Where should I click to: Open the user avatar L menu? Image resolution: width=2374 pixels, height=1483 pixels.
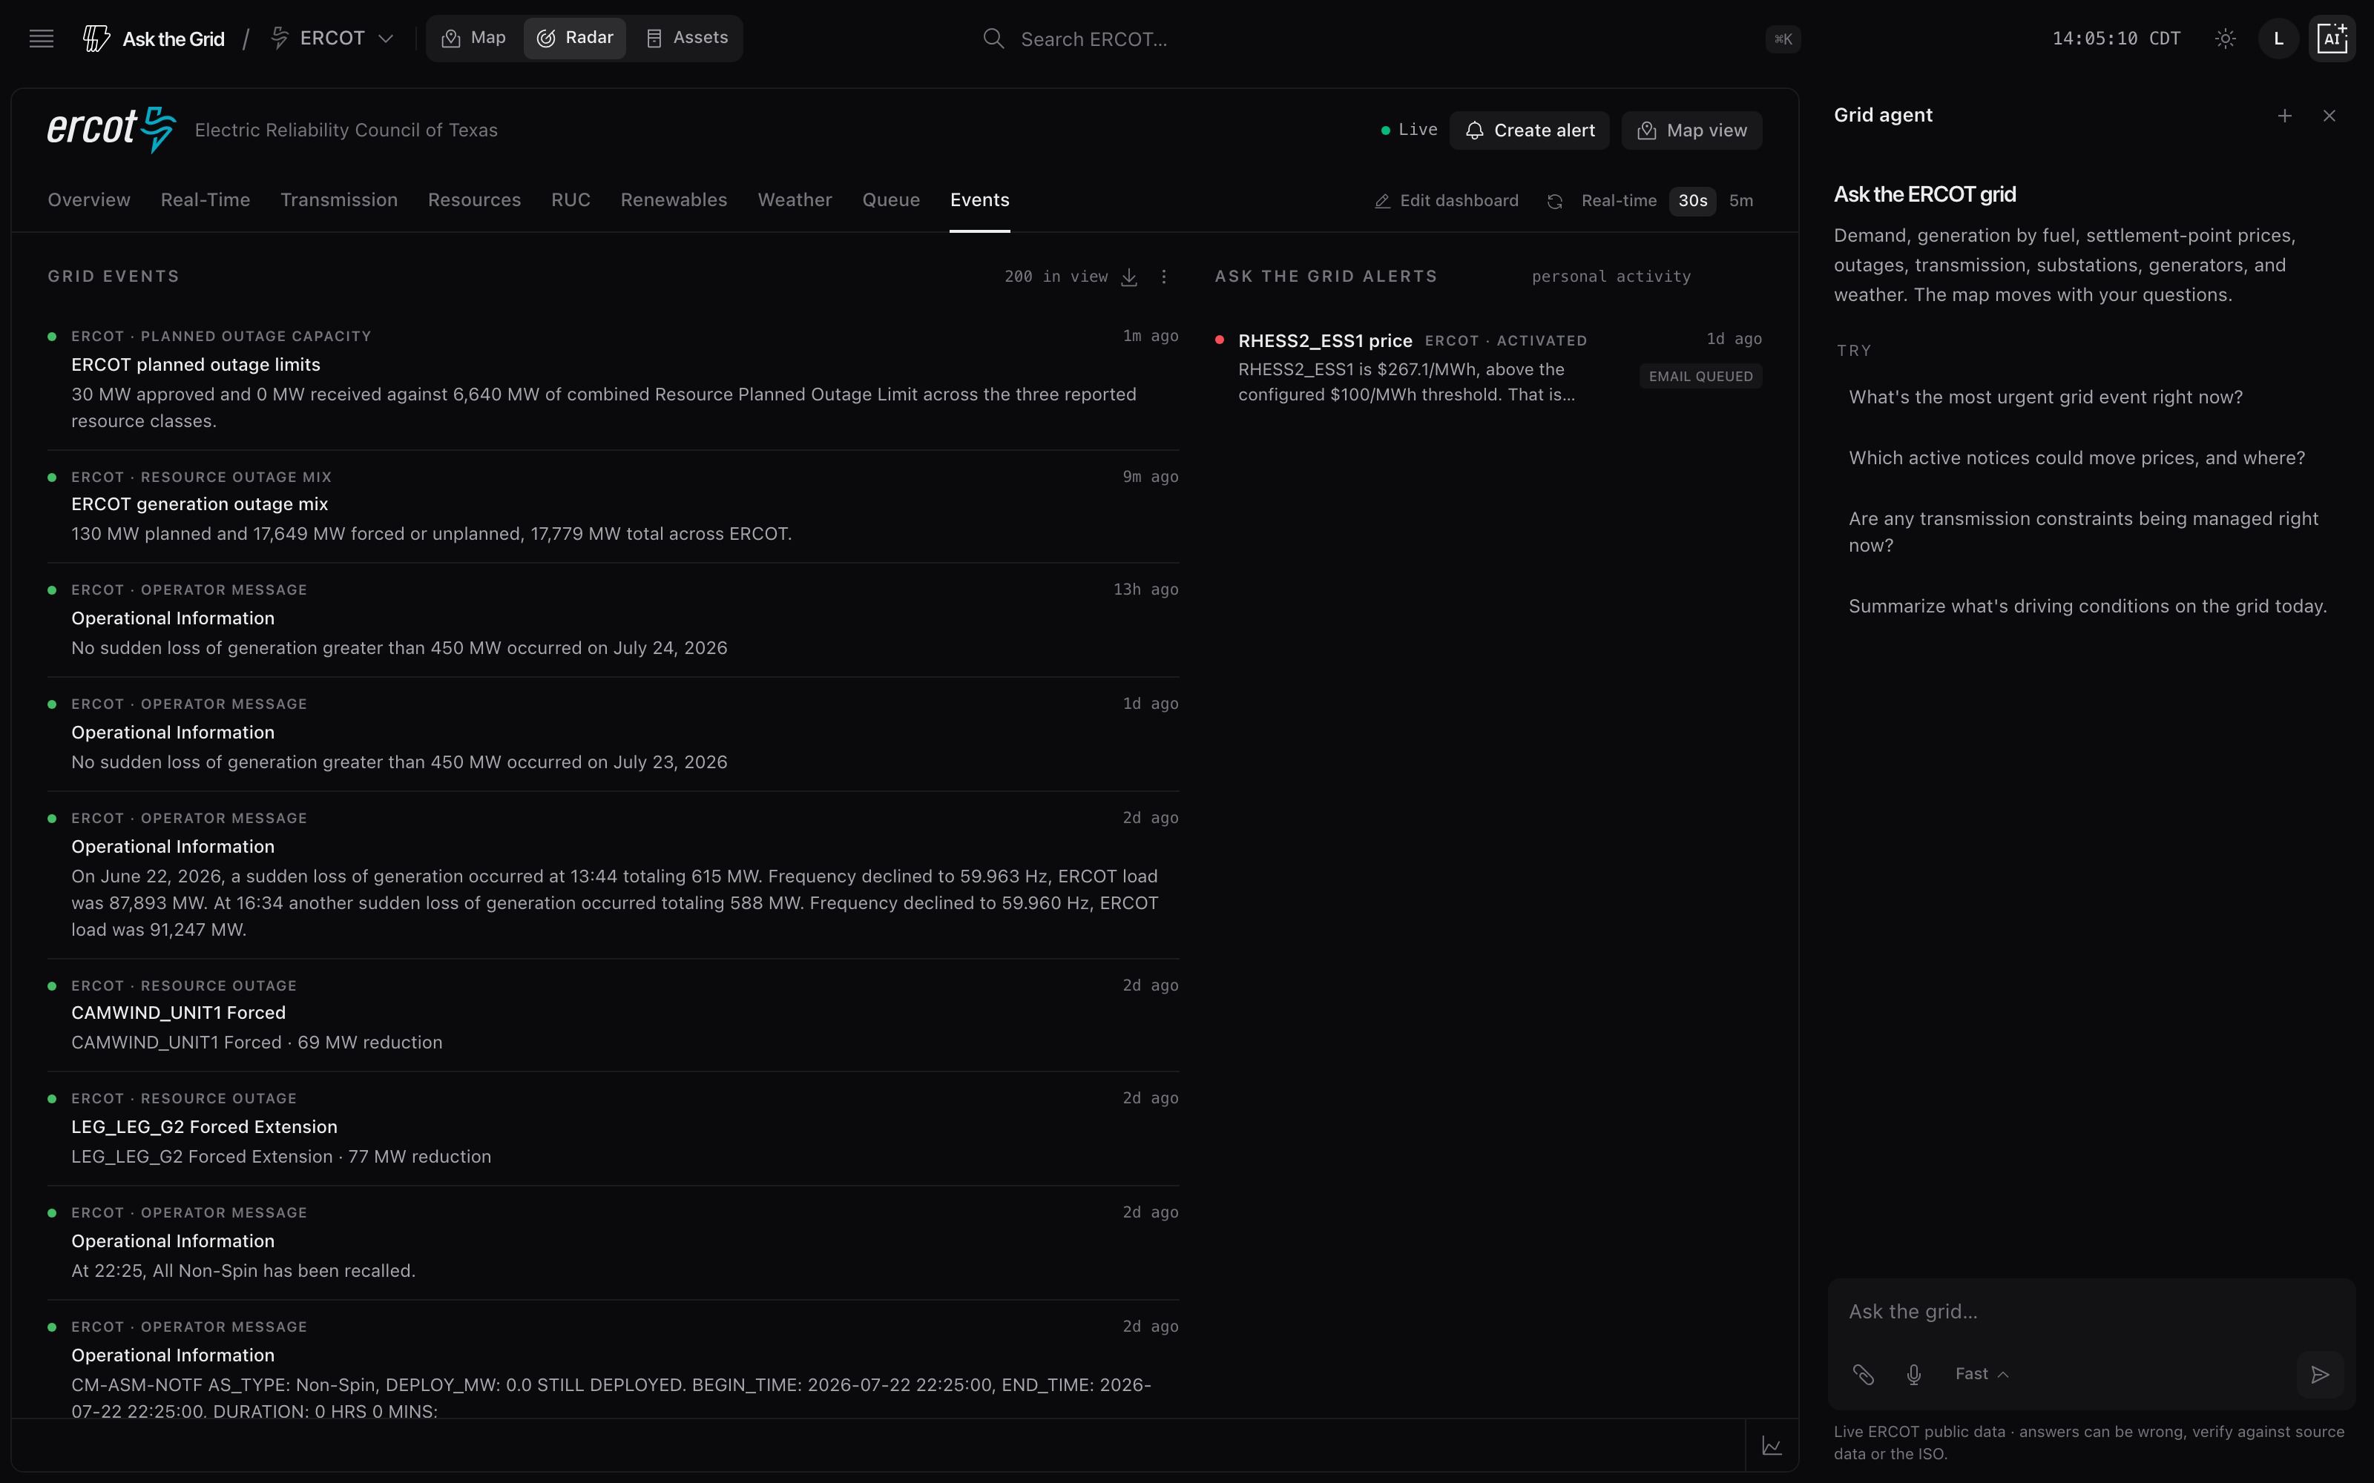coord(2278,39)
